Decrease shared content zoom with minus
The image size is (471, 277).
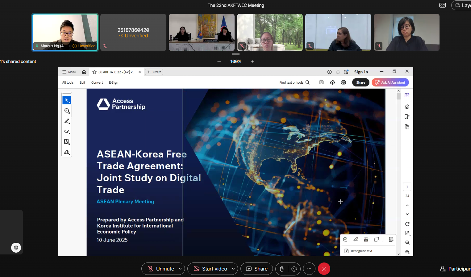click(219, 61)
